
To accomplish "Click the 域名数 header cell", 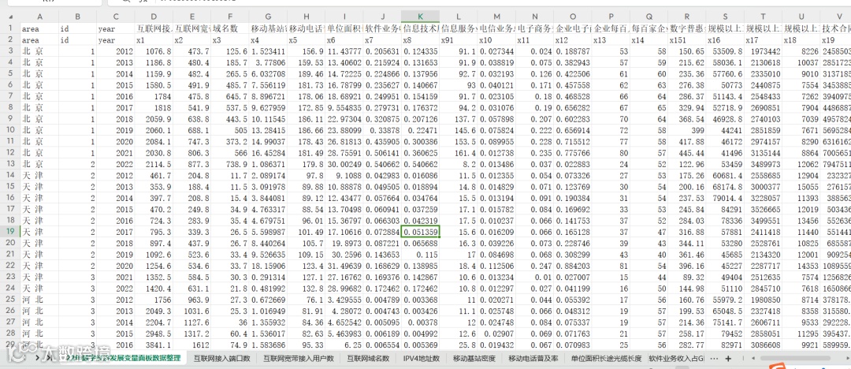I will [x=231, y=28].
